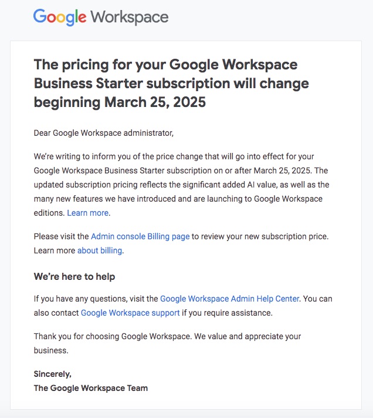The width and height of the screenshot is (373, 418).
Task: Click the pricing change email headline
Action: tap(171, 83)
